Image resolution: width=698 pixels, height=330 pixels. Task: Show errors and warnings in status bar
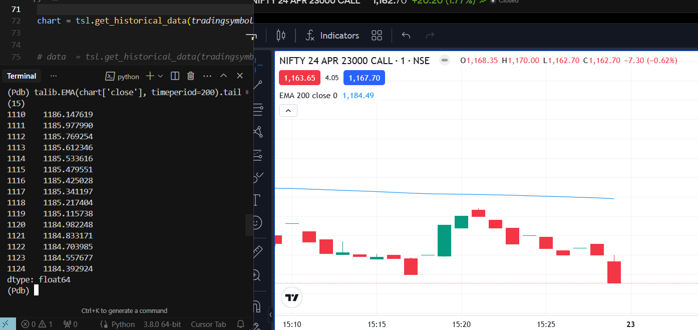point(37,324)
